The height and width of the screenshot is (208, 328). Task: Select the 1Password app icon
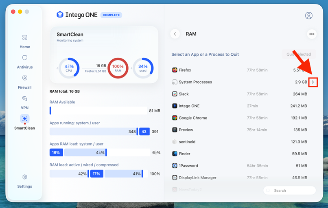(175, 166)
